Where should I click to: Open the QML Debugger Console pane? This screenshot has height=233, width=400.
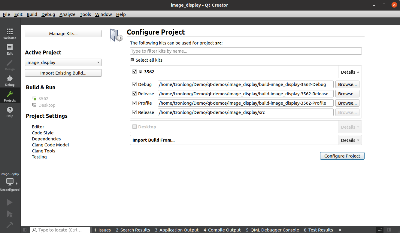point(272,230)
